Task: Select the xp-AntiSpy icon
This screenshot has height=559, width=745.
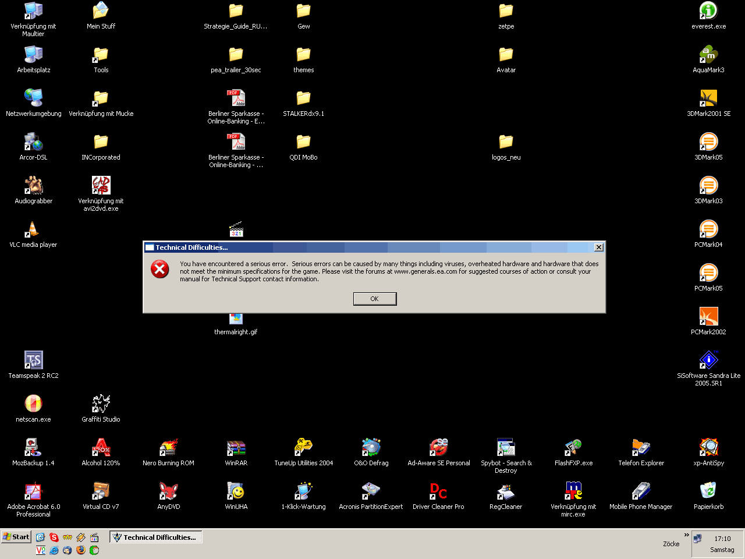Action: [708, 452]
